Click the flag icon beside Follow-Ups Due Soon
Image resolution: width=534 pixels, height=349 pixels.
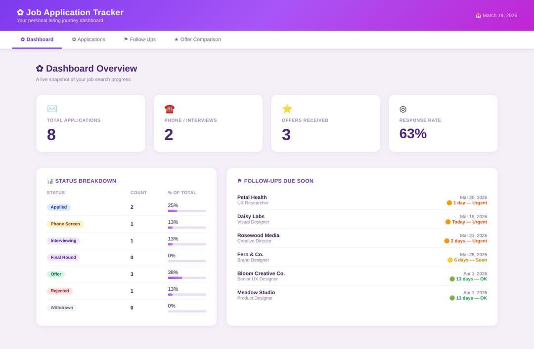[239, 181]
